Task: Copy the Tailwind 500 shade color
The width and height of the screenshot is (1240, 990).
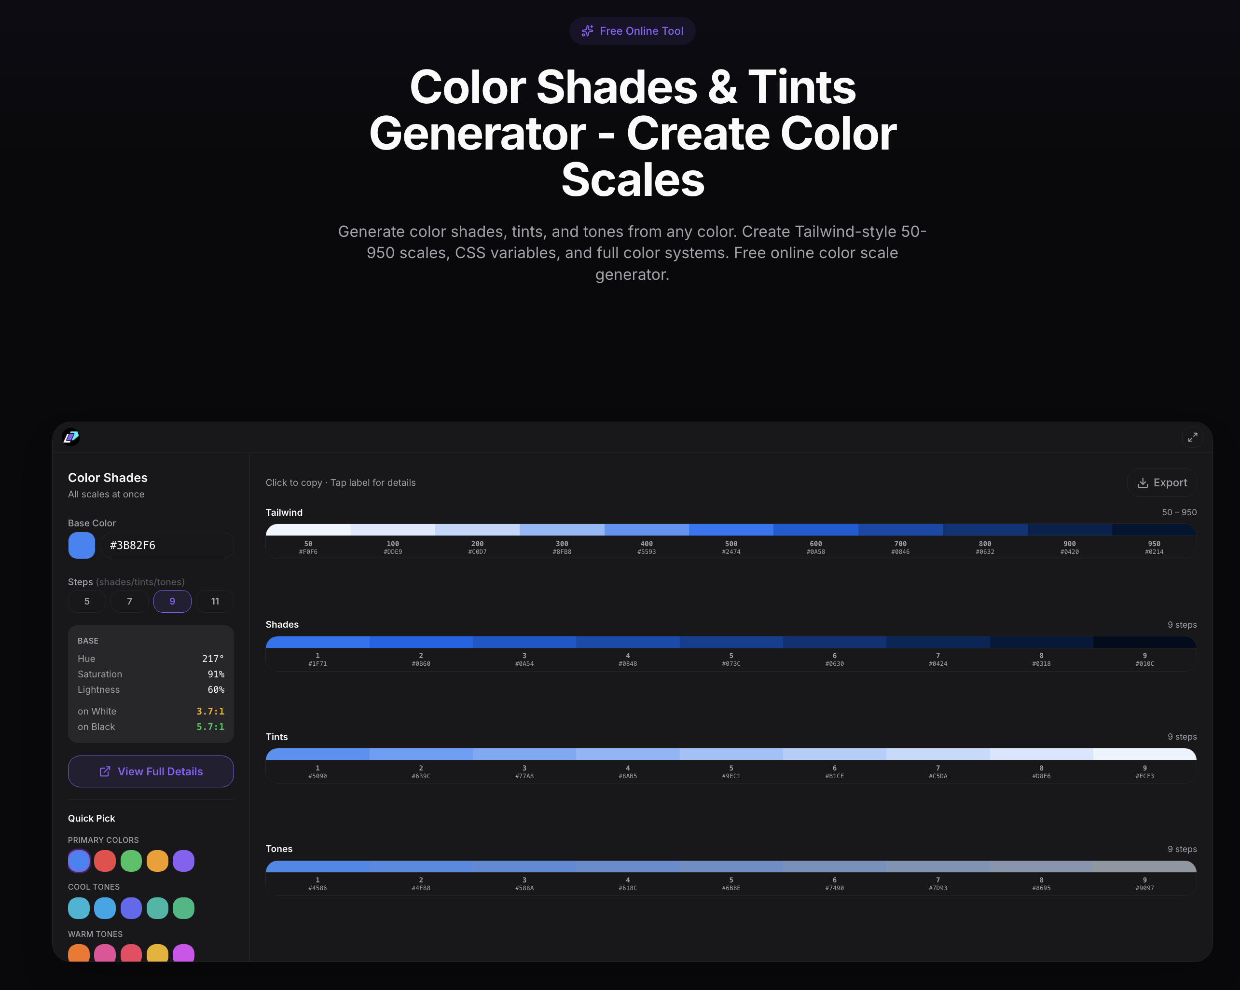Action: tap(731, 530)
